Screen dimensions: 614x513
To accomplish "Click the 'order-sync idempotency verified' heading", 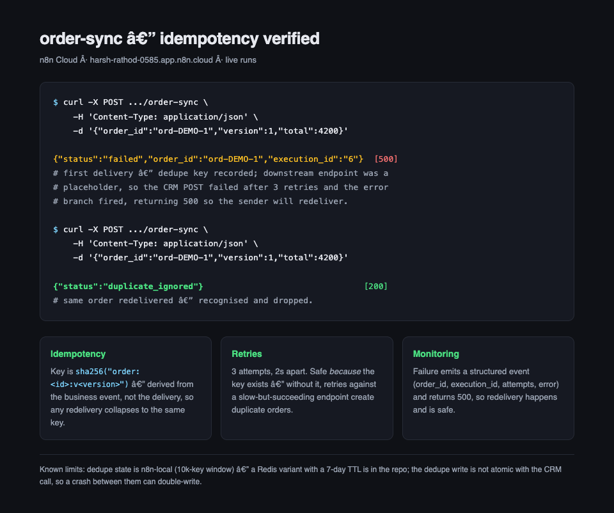I will [x=179, y=39].
